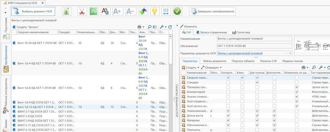Toggle Дополнительный checkbox for Плотность
The width and height of the screenshot is (330, 132).
(x=274, y=130)
